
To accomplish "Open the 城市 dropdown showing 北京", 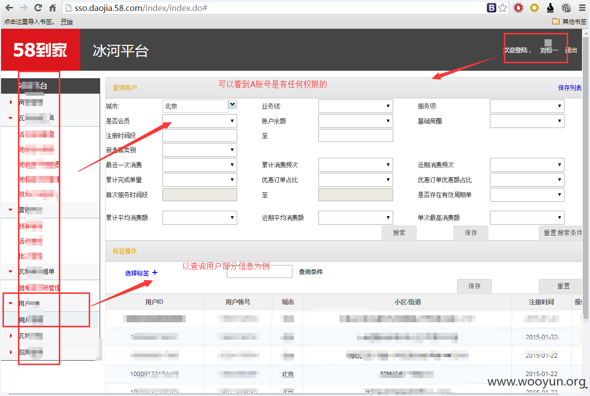I will (199, 106).
